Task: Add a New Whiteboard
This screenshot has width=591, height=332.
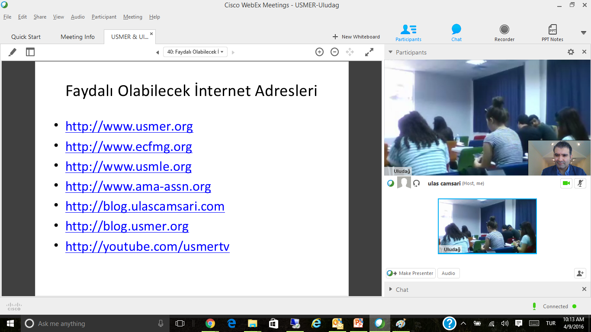Action: 356,37
